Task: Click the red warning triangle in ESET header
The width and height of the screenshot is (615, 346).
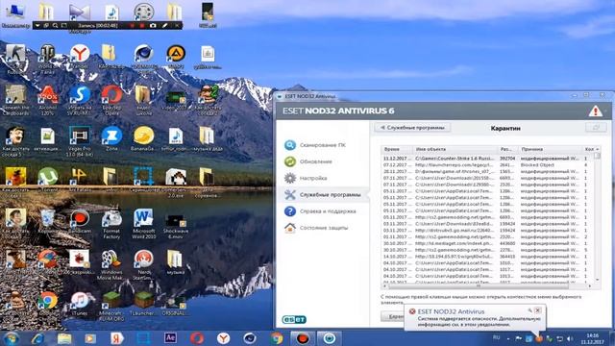Action: point(595,111)
